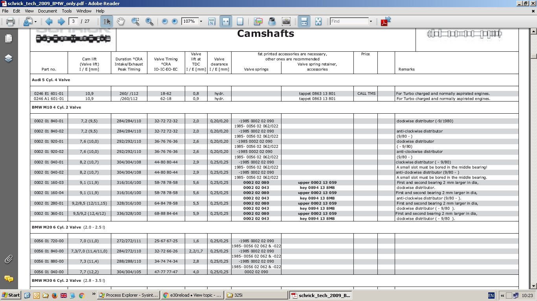Open the Layers panel in the sidebar
The height and width of the screenshot is (301, 537).
coord(9,58)
